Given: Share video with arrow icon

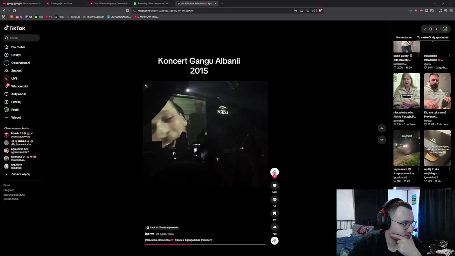Looking at the screenshot, I should click(274, 227).
